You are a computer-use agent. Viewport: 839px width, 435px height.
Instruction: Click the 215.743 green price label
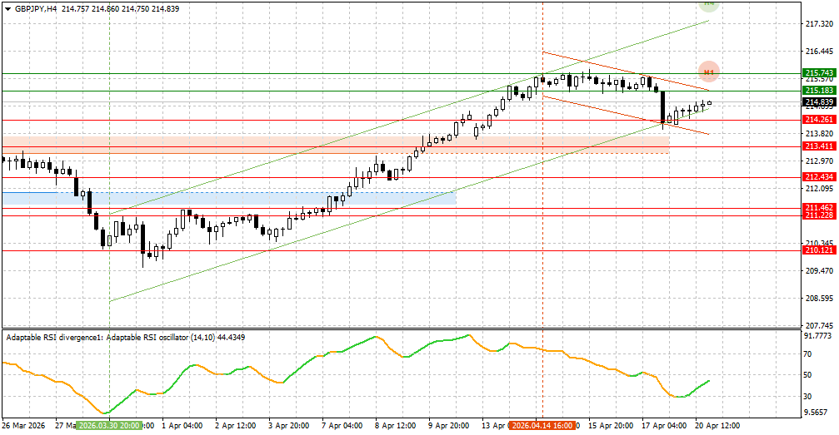click(819, 72)
